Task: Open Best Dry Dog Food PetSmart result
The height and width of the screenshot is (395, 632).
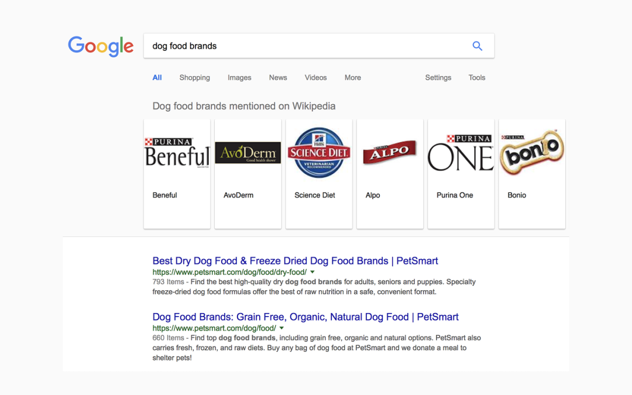Action: pos(295,261)
